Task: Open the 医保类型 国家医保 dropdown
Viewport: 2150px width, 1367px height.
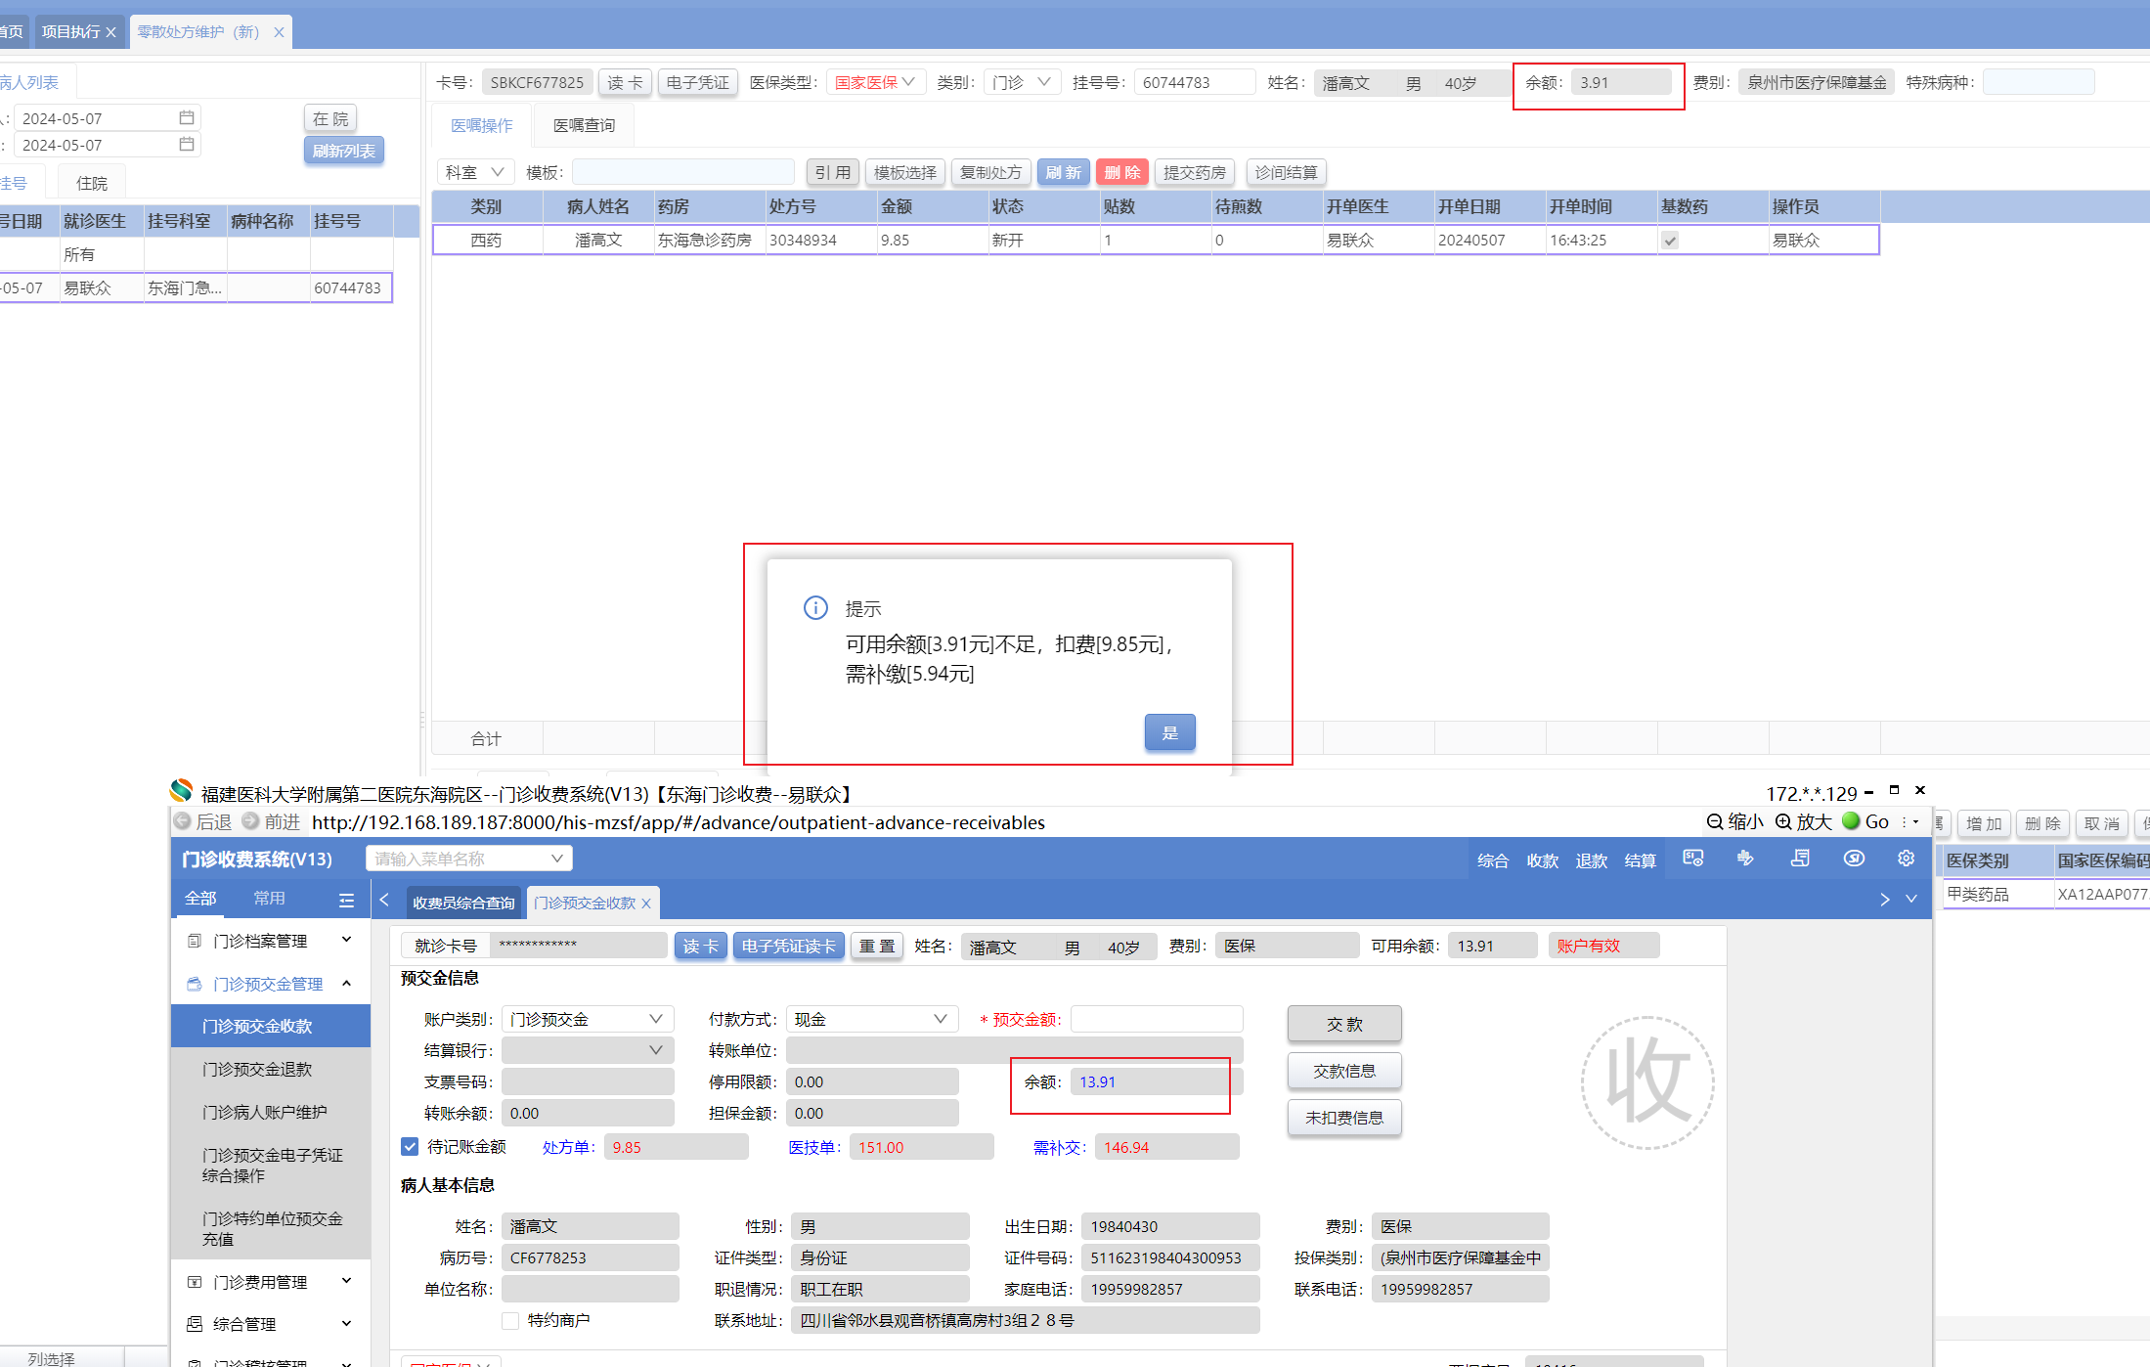Action: point(874,82)
